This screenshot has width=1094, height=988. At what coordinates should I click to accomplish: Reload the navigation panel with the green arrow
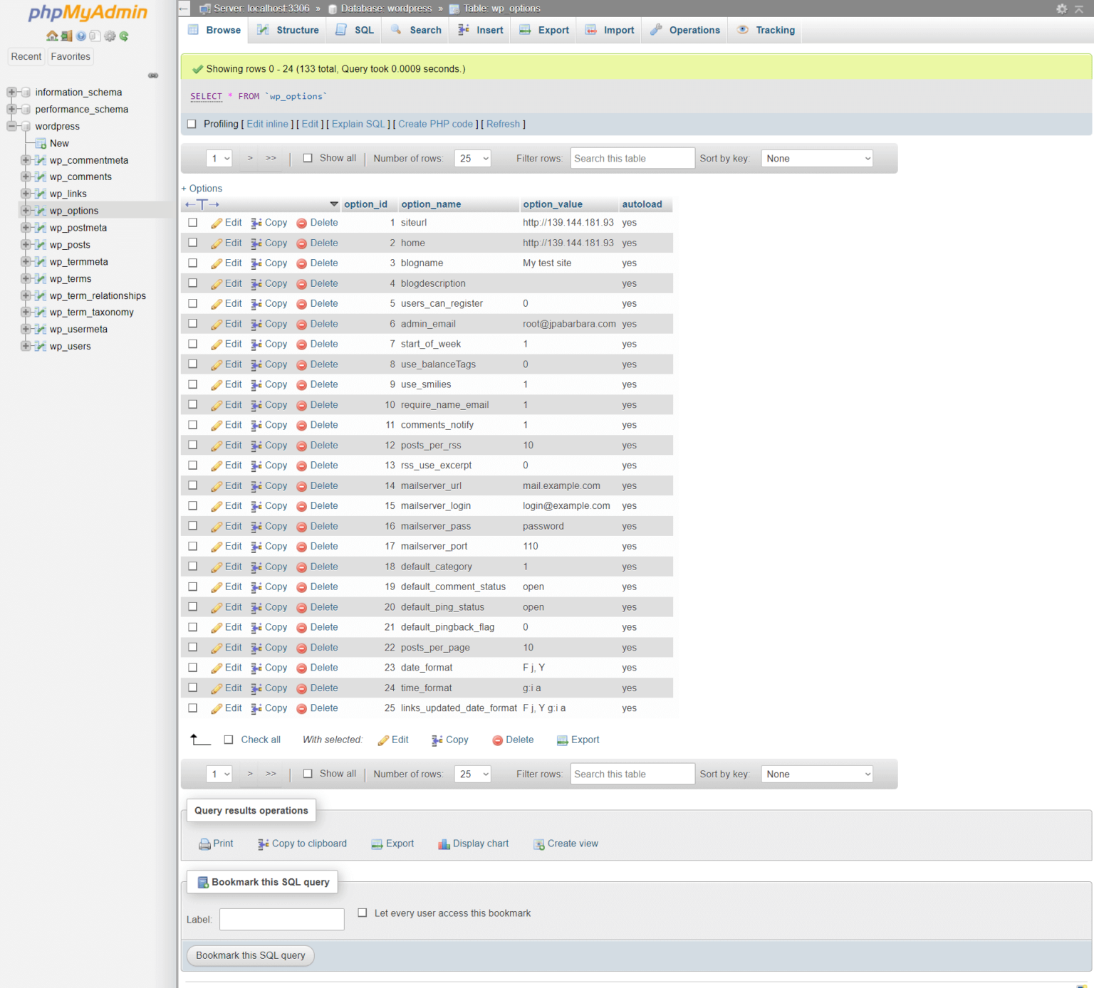click(124, 36)
